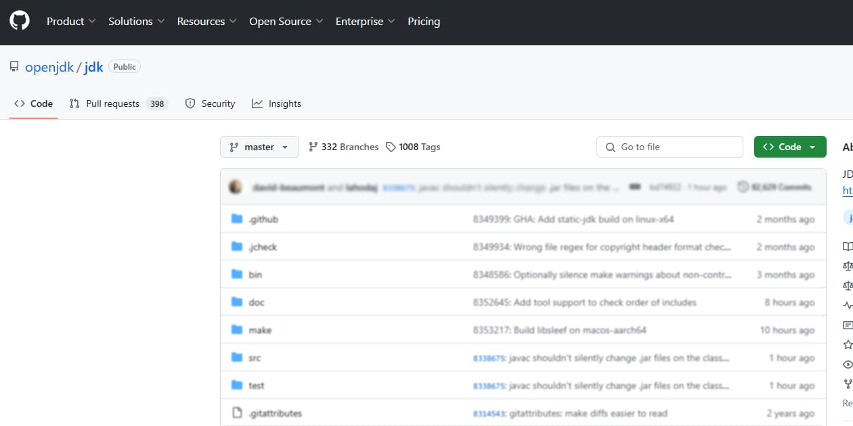This screenshot has height=426, width=853.
Task: Click the src folder icon
Action: click(237, 358)
